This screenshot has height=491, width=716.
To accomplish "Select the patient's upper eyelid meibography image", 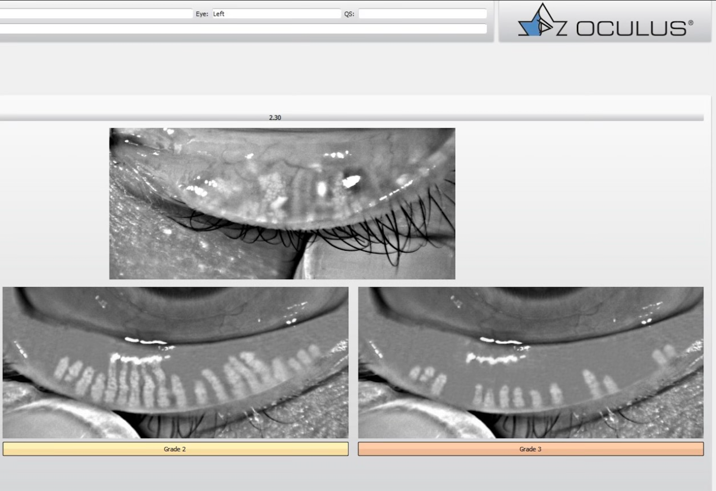I will (282, 203).
